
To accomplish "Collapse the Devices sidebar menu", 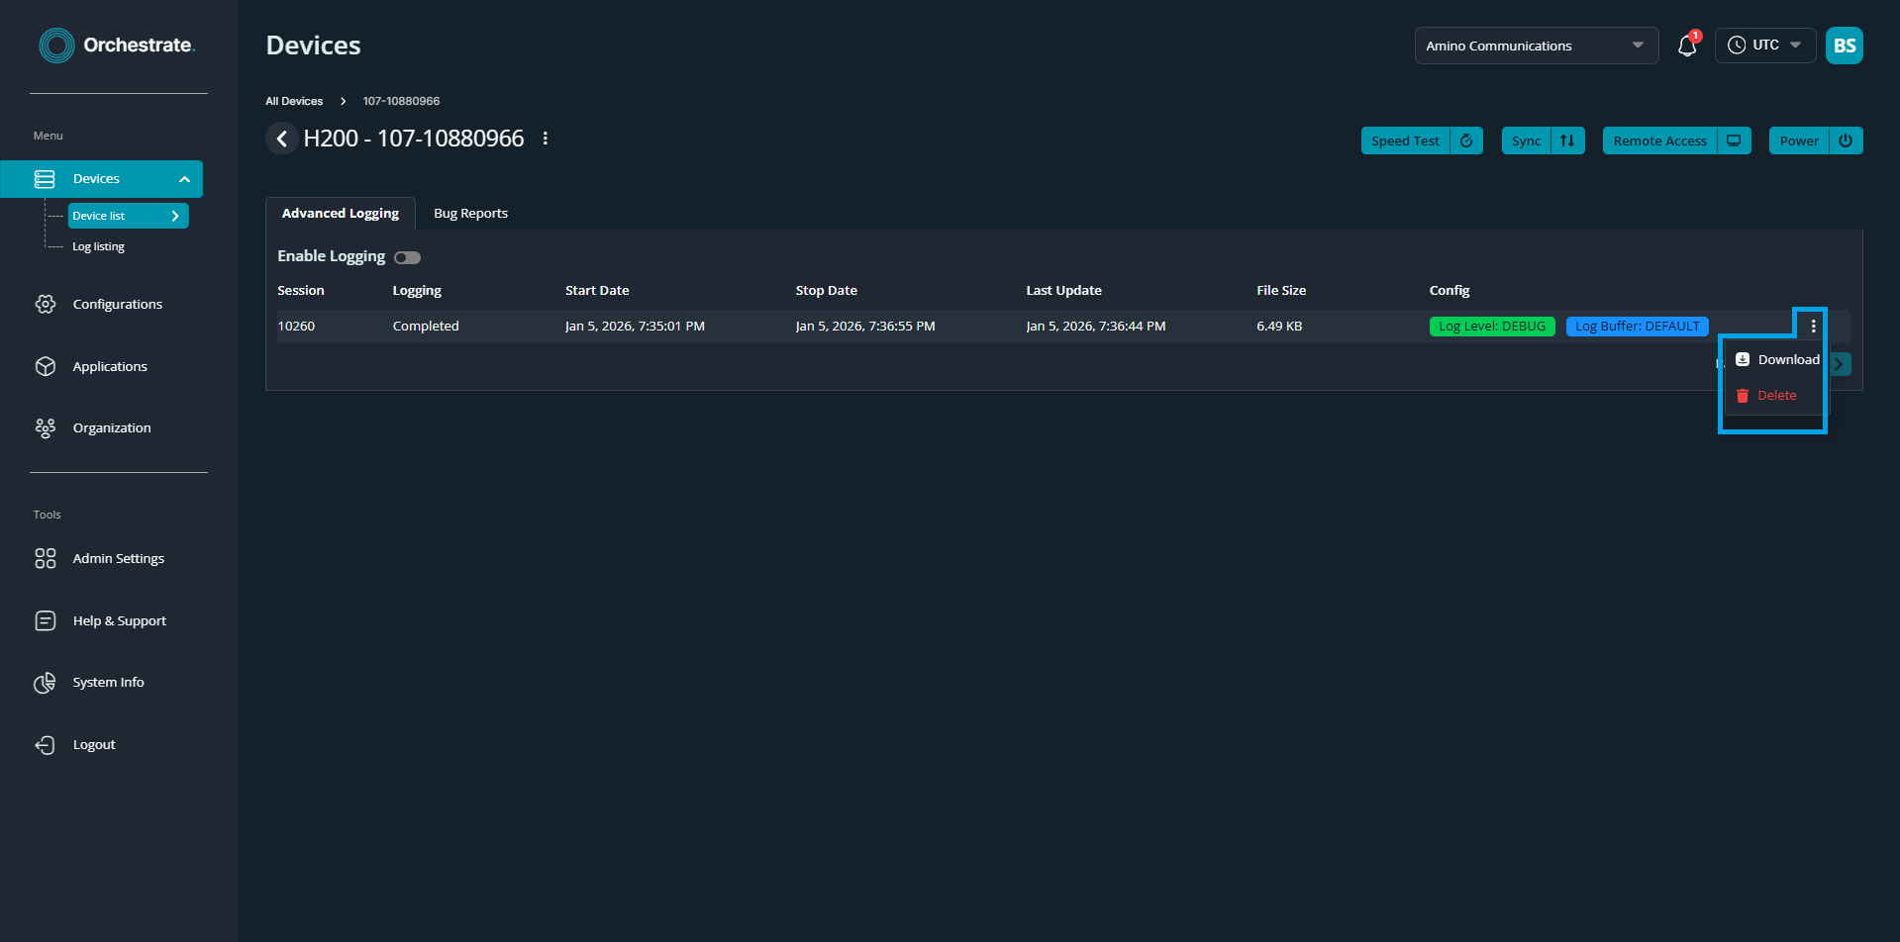I will coord(184,179).
